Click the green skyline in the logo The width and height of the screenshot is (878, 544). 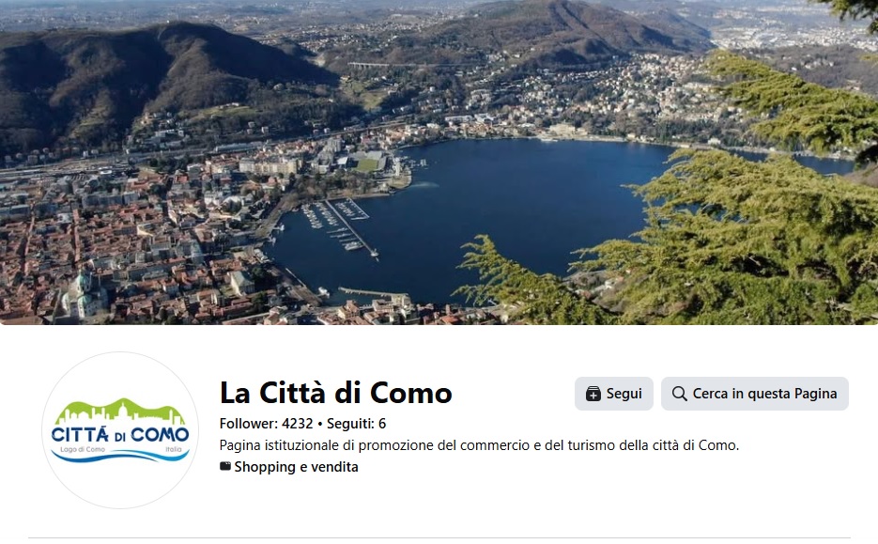coord(120,412)
